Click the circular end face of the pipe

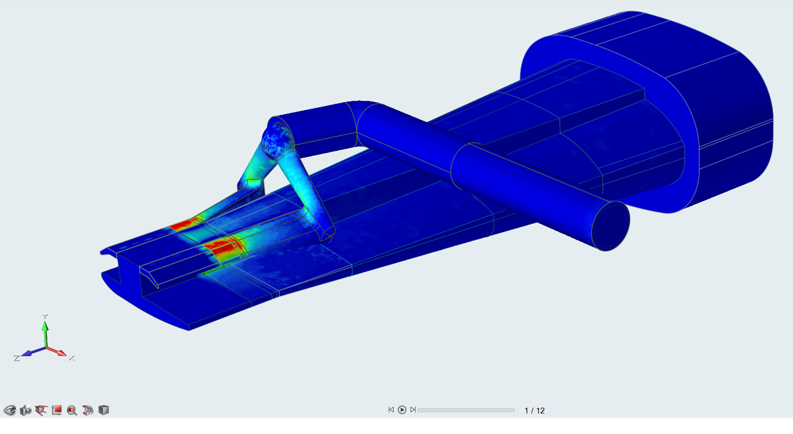(610, 225)
